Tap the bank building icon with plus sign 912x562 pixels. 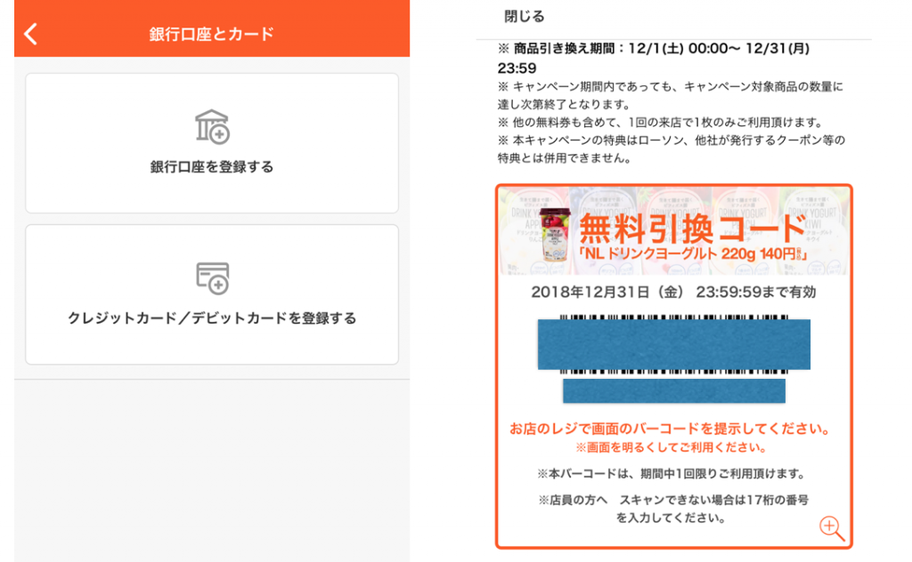point(212,126)
